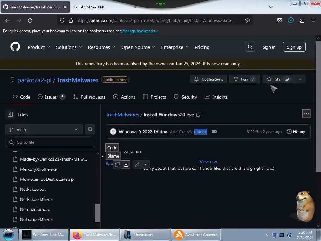Open the Pocket save icon

[x=280, y=20]
